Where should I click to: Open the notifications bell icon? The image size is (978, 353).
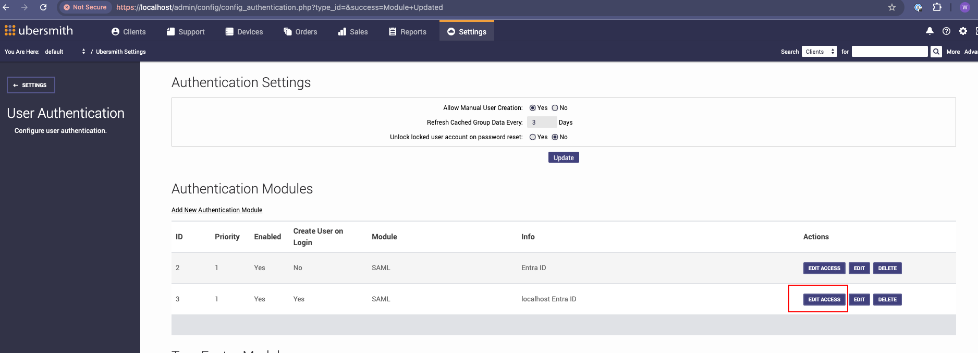coord(930,31)
